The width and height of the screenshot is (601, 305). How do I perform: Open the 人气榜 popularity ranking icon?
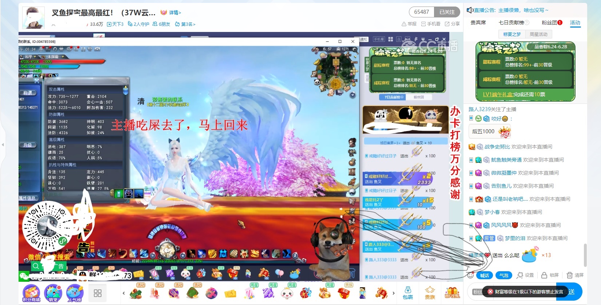coord(75,293)
